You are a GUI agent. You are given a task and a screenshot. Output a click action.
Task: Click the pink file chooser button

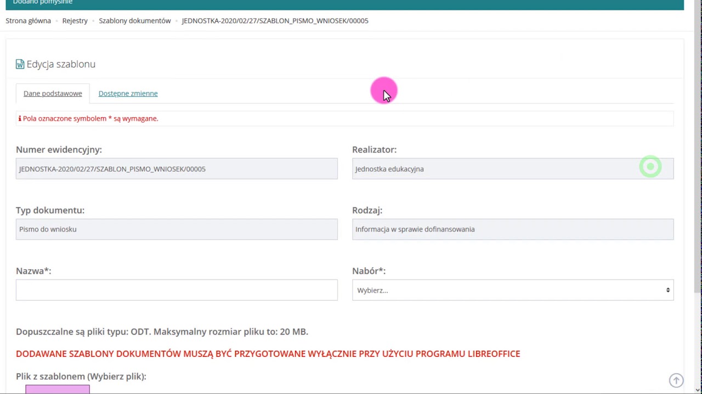click(58, 389)
